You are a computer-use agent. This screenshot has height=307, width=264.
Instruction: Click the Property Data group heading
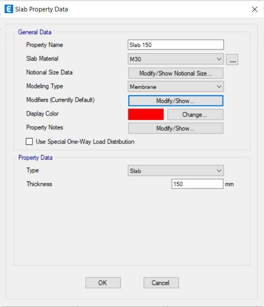point(35,158)
